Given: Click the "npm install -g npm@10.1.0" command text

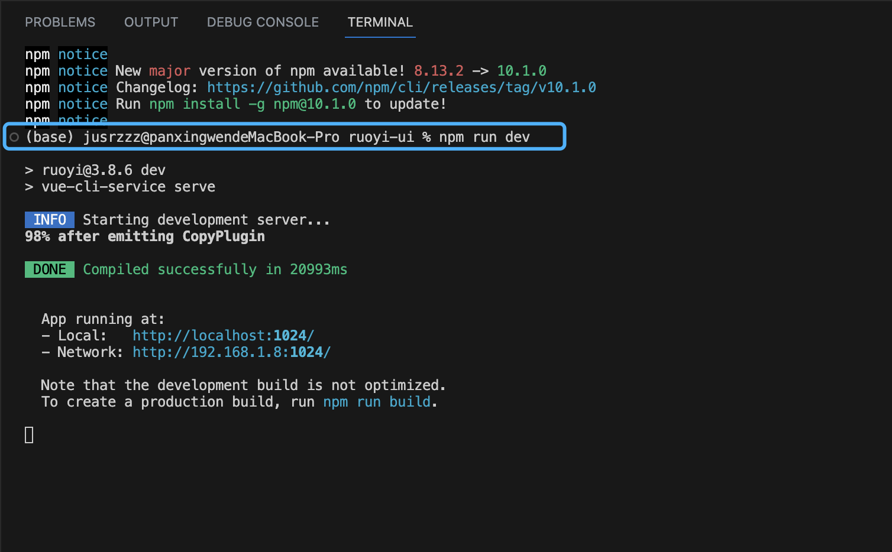Looking at the screenshot, I should coord(253,104).
